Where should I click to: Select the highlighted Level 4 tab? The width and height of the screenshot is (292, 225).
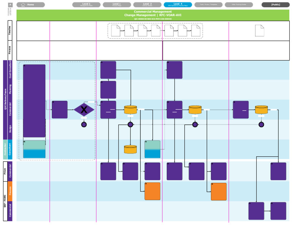coord(178,5)
